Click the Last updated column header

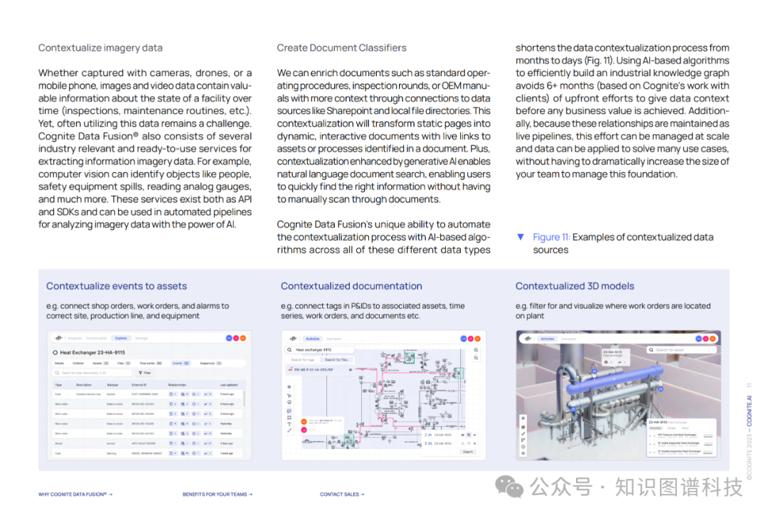229,385
